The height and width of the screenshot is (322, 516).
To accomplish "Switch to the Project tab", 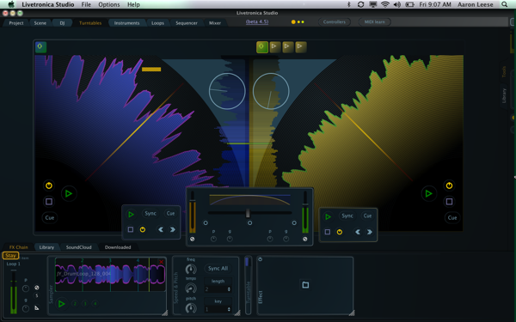I will (16, 22).
